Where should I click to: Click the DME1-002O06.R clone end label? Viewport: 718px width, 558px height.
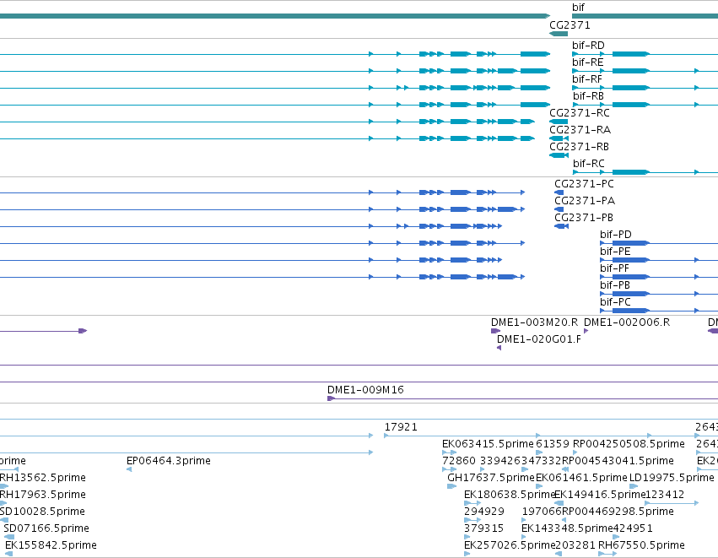click(x=627, y=322)
